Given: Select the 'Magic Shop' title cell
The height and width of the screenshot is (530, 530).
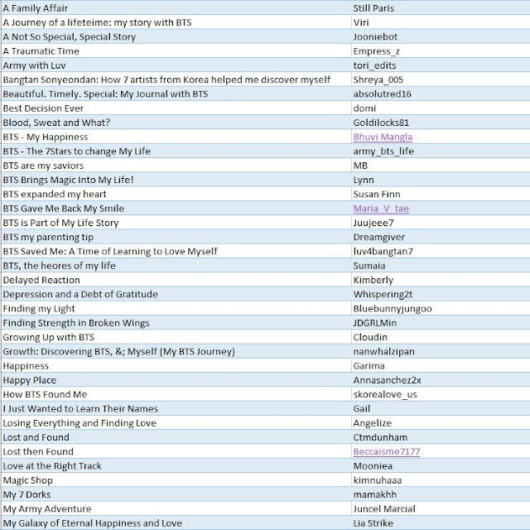Looking at the screenshot, I should pos(176,480).
